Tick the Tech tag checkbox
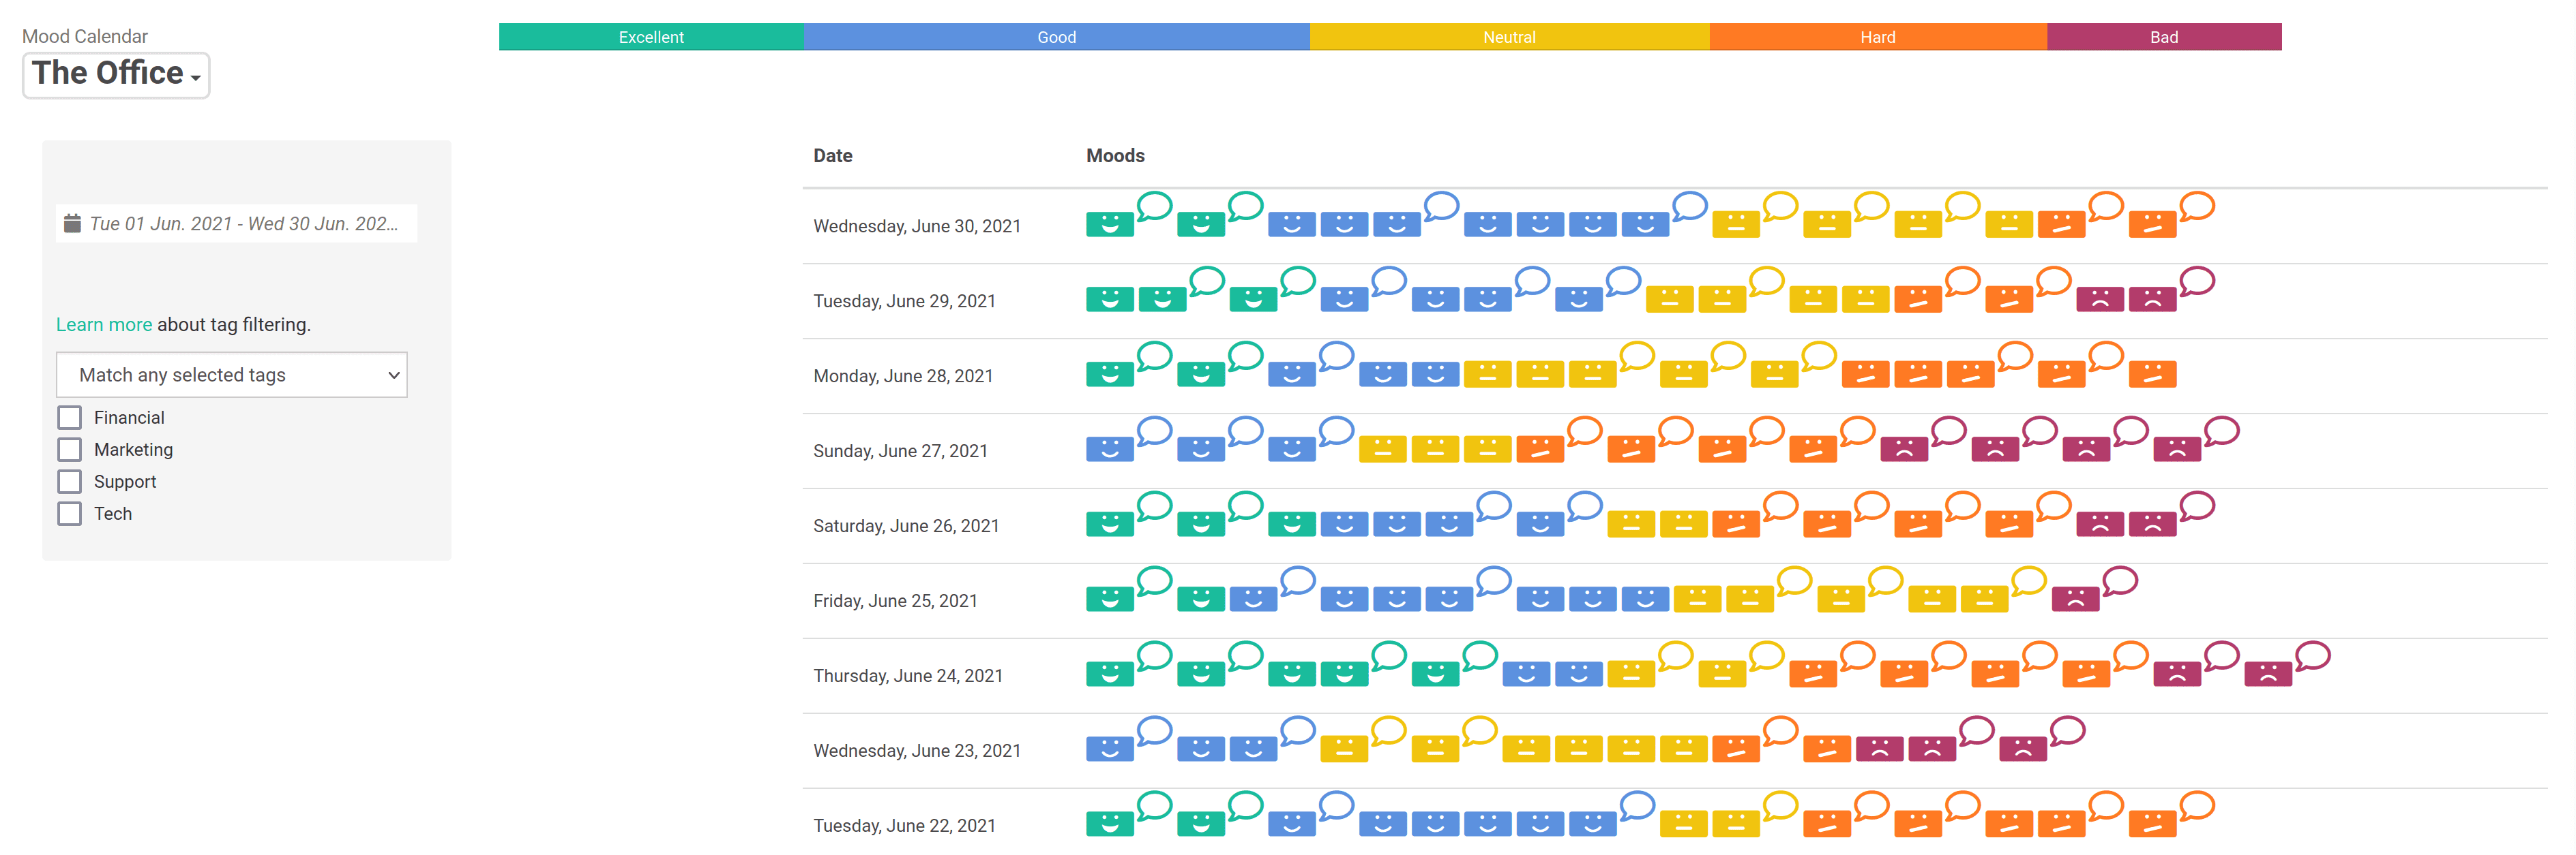 (69, 514)
